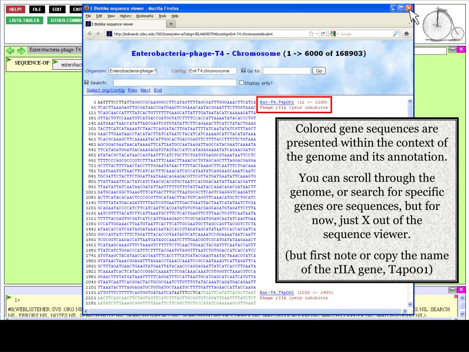469x352 pixels.
Task: Open a new tab with the plus button
Action: point(171,24)
